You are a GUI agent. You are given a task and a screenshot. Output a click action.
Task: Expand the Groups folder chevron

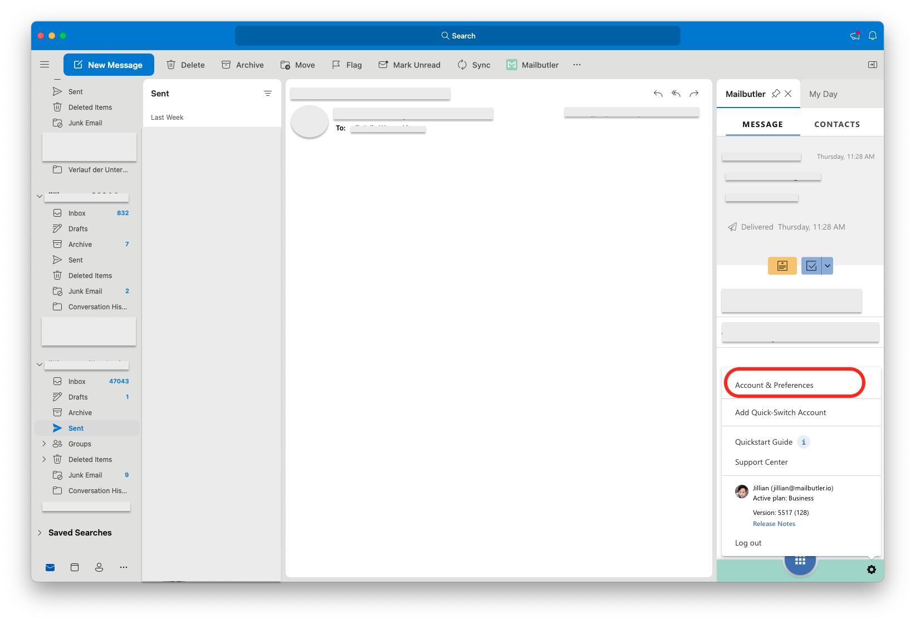pos(43,444)
